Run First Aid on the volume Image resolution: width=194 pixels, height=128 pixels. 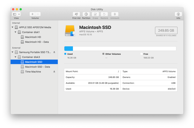[76, 14]
